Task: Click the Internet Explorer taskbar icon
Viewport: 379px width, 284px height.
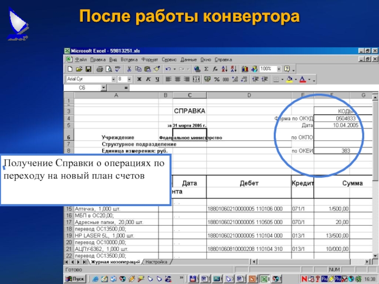Action: click(96, 279)
